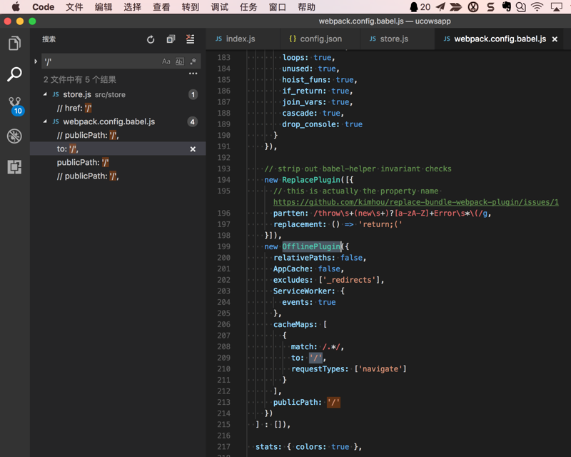The height and width of the screenshot is (457, 571).
Task: Open the Extensions view icon
Action: (14, 167)
